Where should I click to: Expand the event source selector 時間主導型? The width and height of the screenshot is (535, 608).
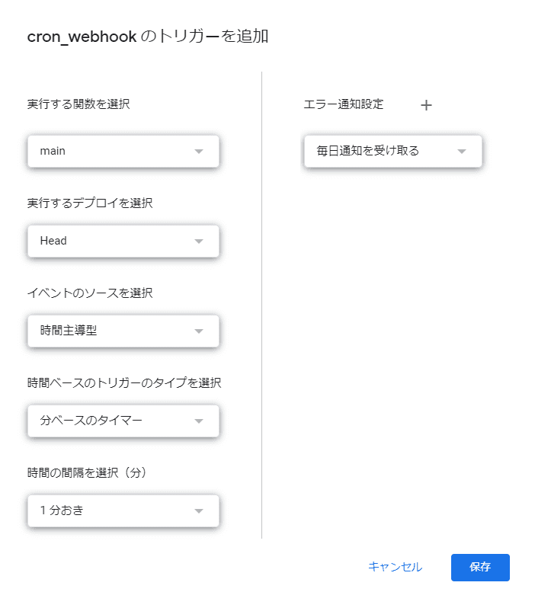pyautogui.click(x=114, y=331)
